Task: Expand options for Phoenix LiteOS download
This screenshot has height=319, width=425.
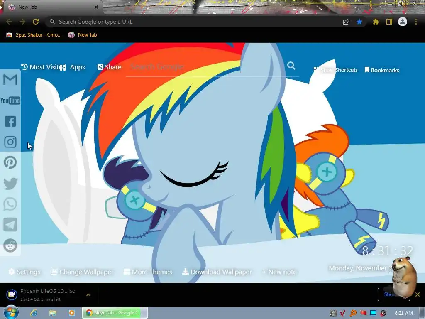Action: point(88,294)
